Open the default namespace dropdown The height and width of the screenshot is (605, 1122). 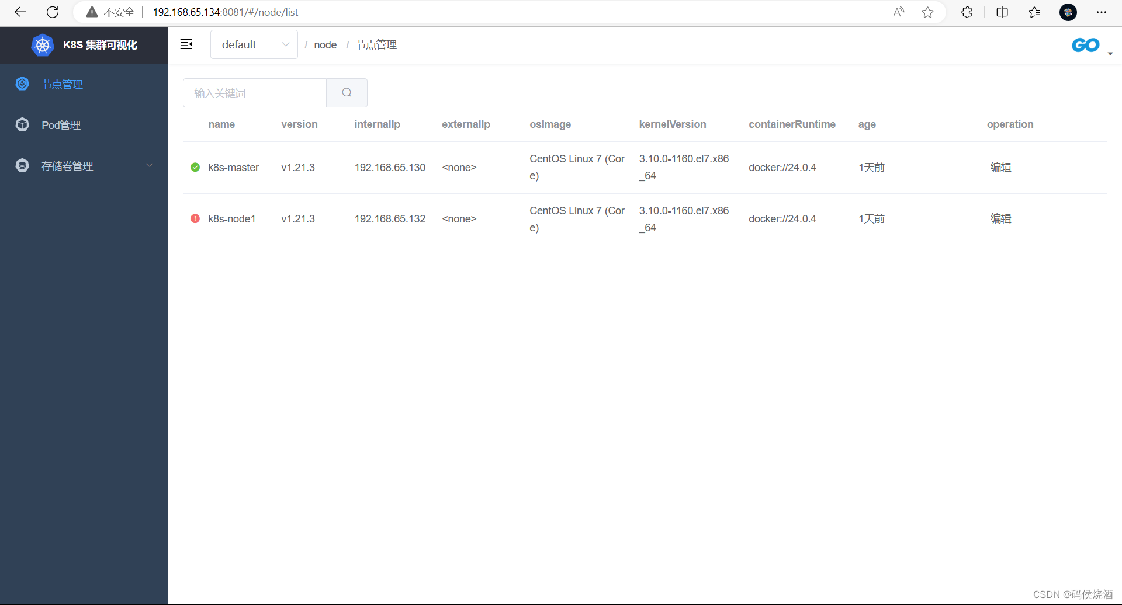pyautogui.click(x=254, y=44)
